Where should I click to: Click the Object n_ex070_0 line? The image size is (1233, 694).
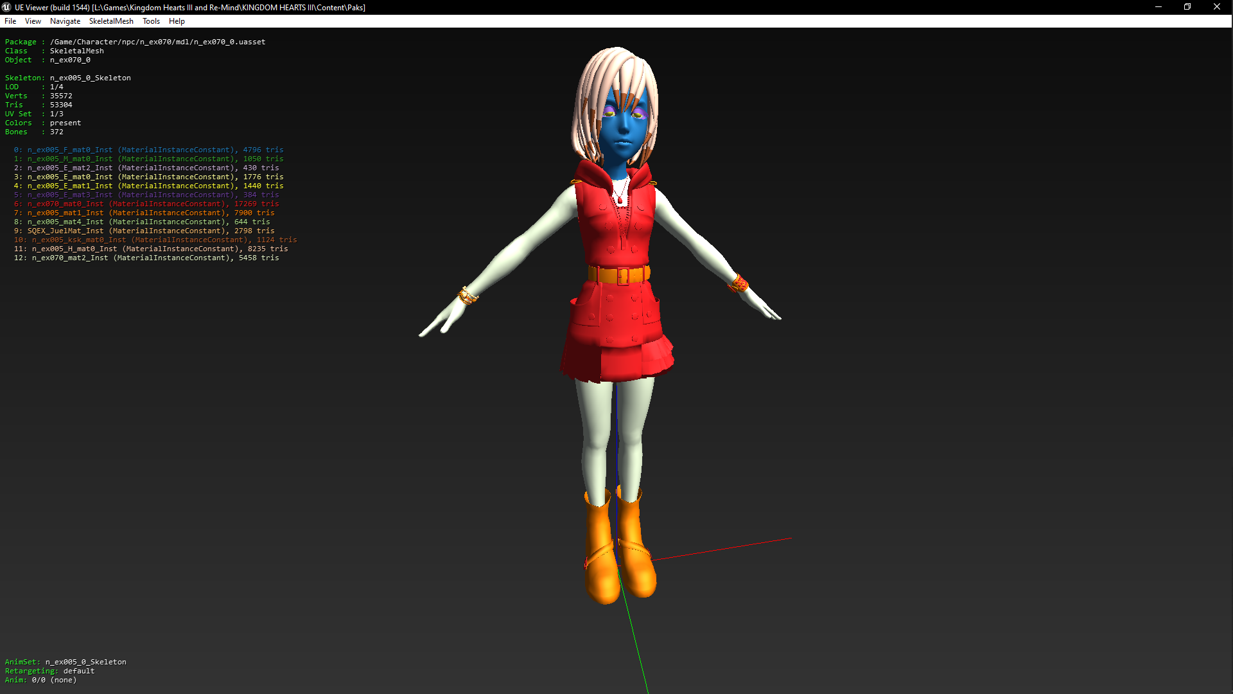coord(48,60)
